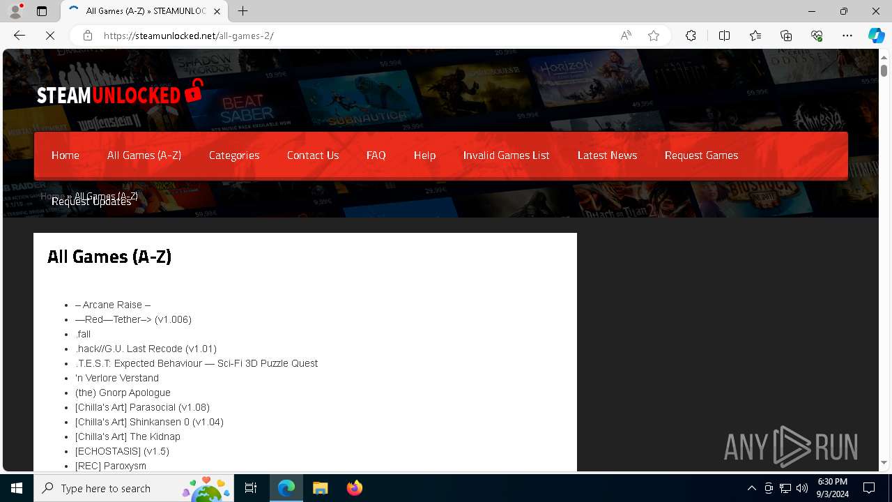Viewport: 892px width, 502px height.
Task: Open Invalid Games List menu item
Action: 507,155
